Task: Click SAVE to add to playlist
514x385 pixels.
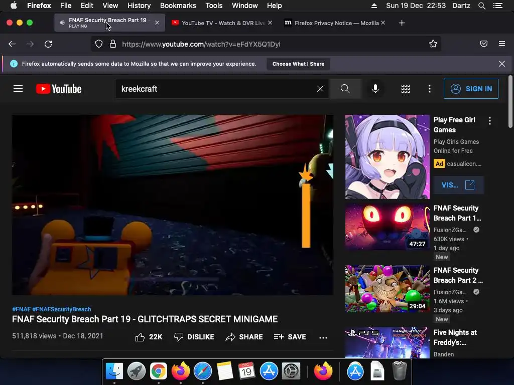Action: pos(290,337)
